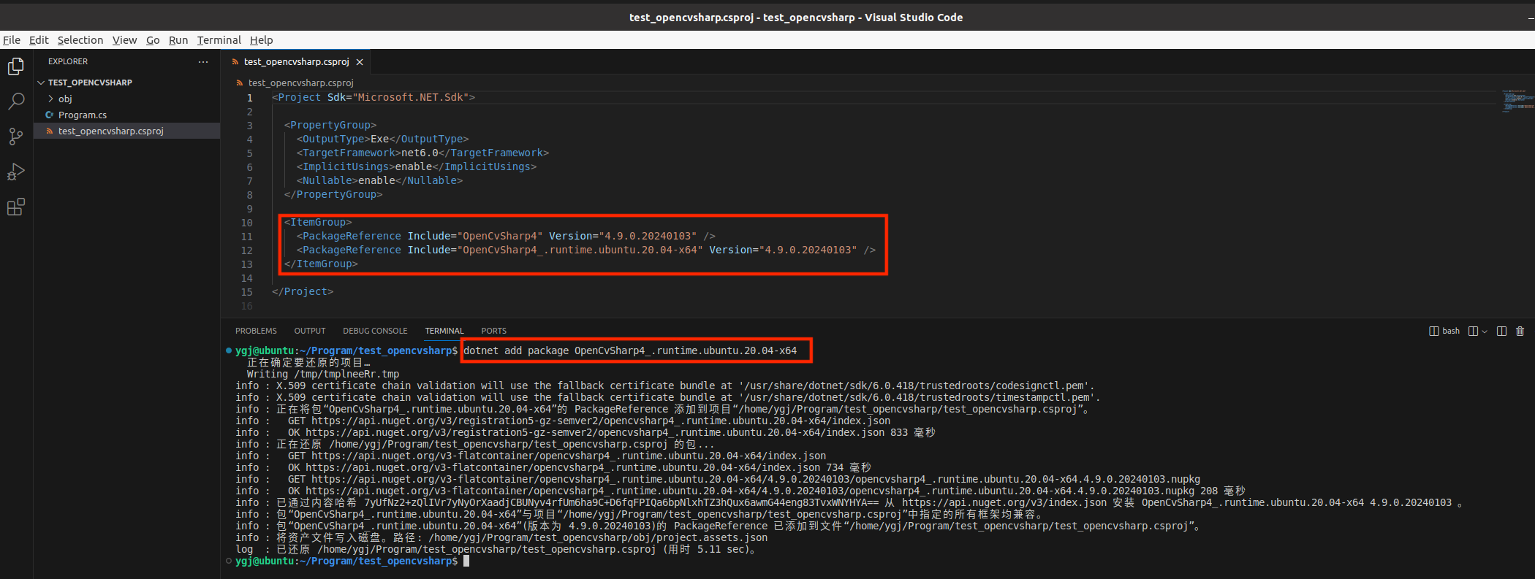Open the Run menu
The height and width of the screenshot is (579, 1535).
[x=178, y=40]
